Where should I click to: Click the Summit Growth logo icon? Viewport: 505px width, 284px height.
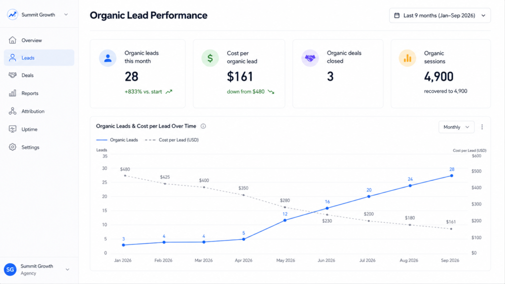pyautogui.click(x=12, y=14)
